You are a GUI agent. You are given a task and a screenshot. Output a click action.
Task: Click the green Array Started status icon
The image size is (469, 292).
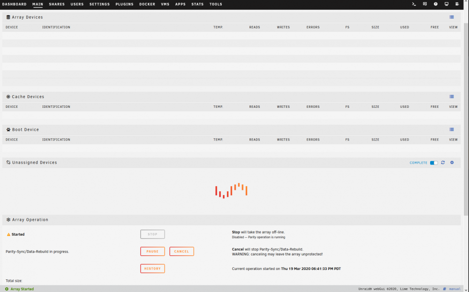[7, 289]
